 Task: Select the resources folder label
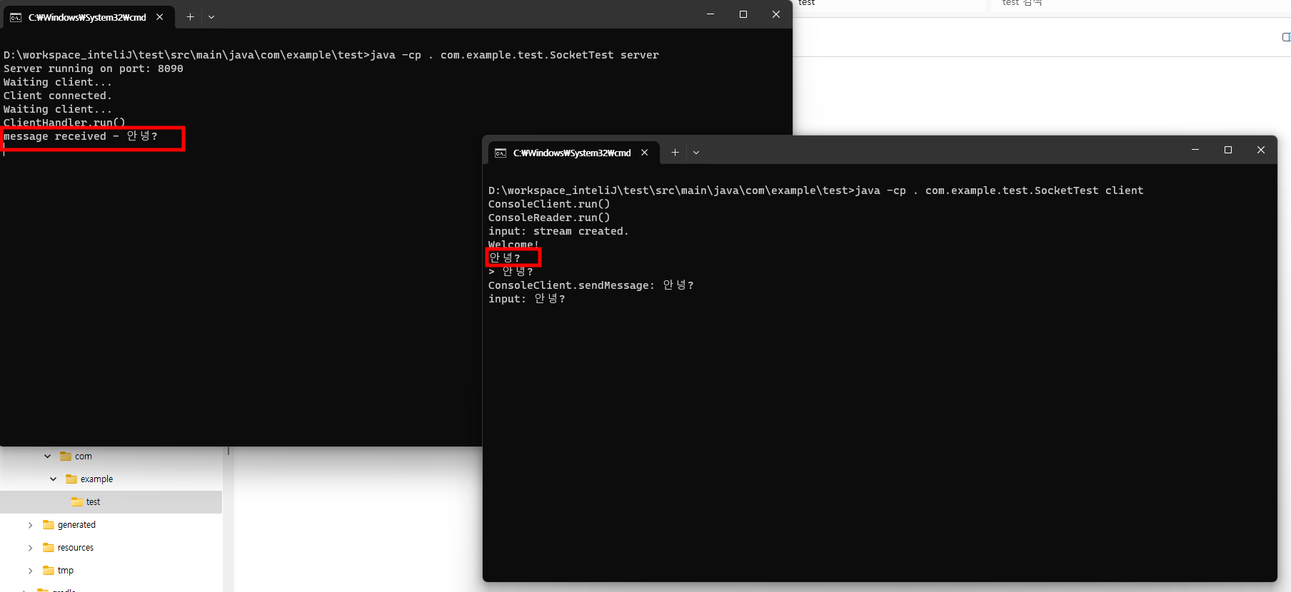tap(76, 548)
